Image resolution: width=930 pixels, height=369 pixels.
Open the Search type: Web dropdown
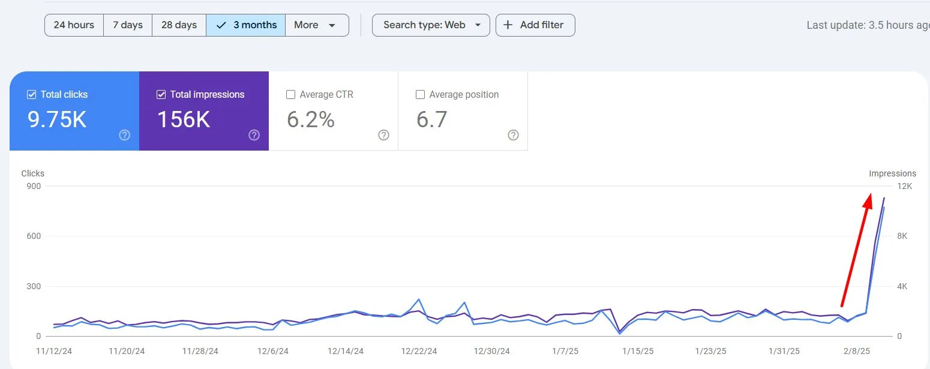[x=430, y=25]
